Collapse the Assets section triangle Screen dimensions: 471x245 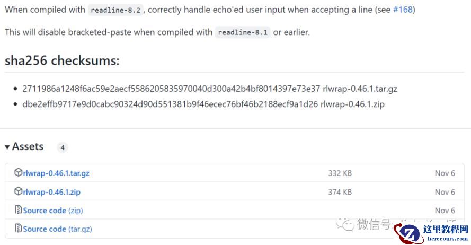(7, 147)
